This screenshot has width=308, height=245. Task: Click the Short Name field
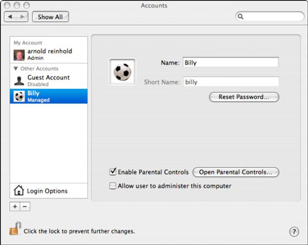click(231, 81)
